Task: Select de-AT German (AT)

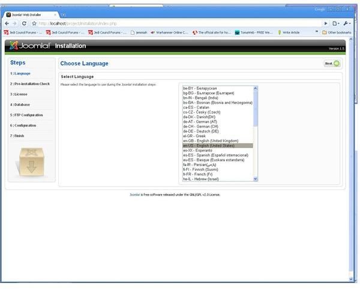Action: tap(218, 122)
